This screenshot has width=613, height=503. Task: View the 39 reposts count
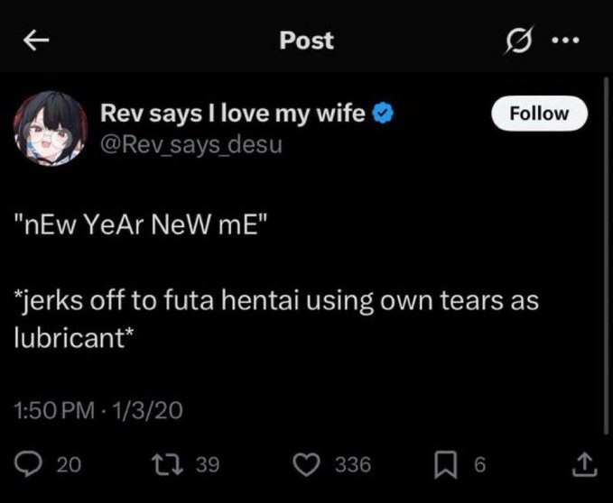tap(208, 464)
